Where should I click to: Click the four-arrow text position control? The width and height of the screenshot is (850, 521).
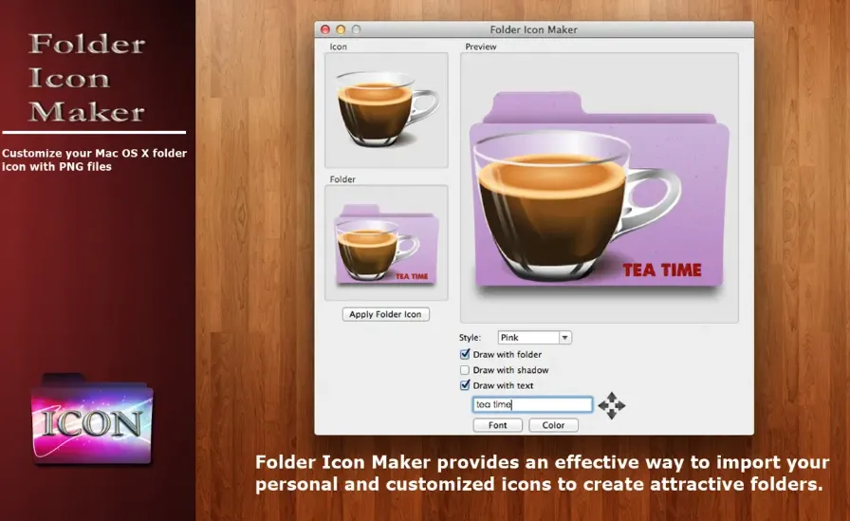[x=612, y=405]
